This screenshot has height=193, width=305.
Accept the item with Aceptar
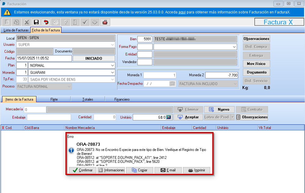click(x=188, y=117)
